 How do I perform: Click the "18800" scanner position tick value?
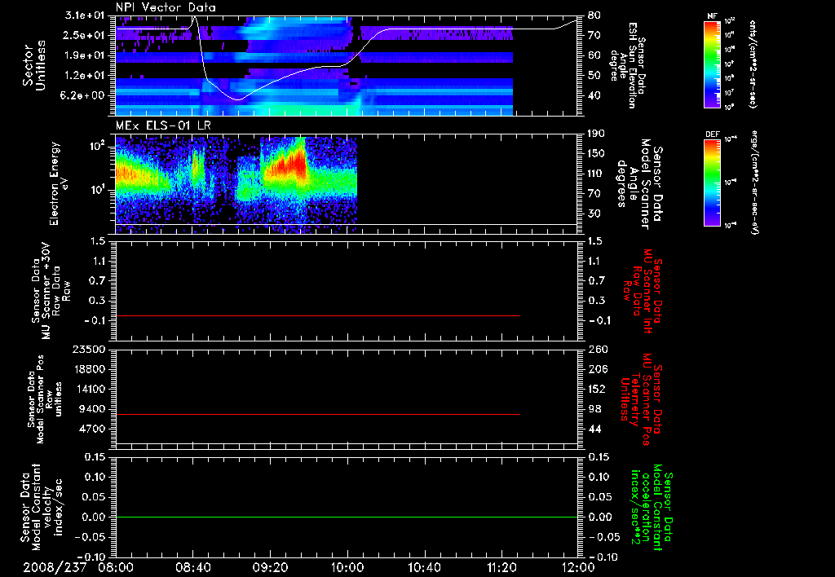[88, 369]
